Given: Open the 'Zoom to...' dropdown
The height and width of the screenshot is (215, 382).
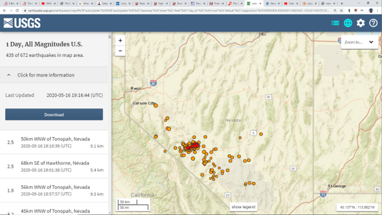Looking at the screenshot, I should tap(359, 42).
